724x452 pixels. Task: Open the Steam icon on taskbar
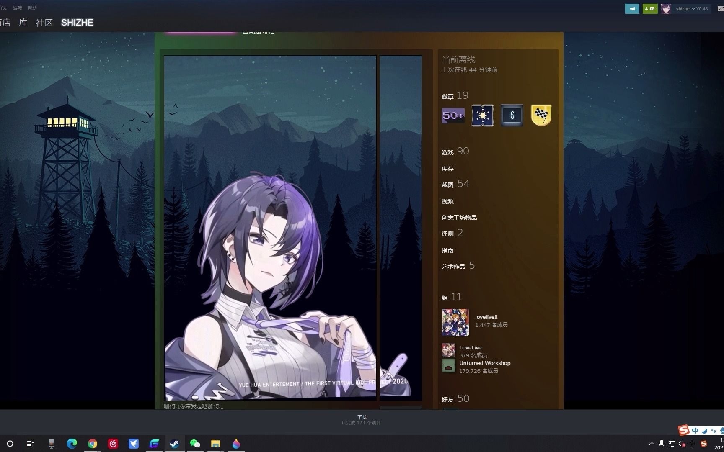[175, 444]
